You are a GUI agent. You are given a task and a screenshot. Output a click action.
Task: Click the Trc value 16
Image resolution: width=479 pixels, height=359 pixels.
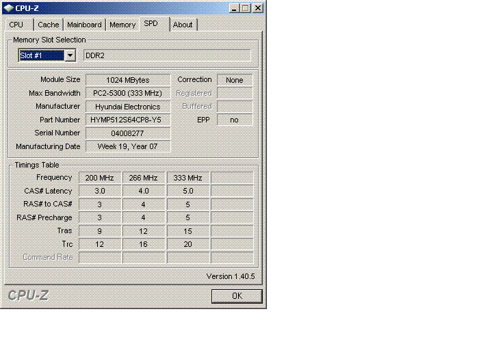coord(144,244)
